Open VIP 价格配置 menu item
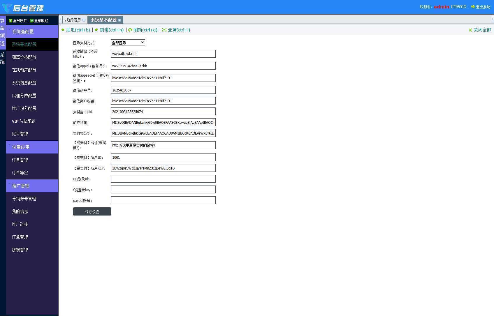This screenshot has width=494, height=316. pyautogui.click(x=32, y=121)
